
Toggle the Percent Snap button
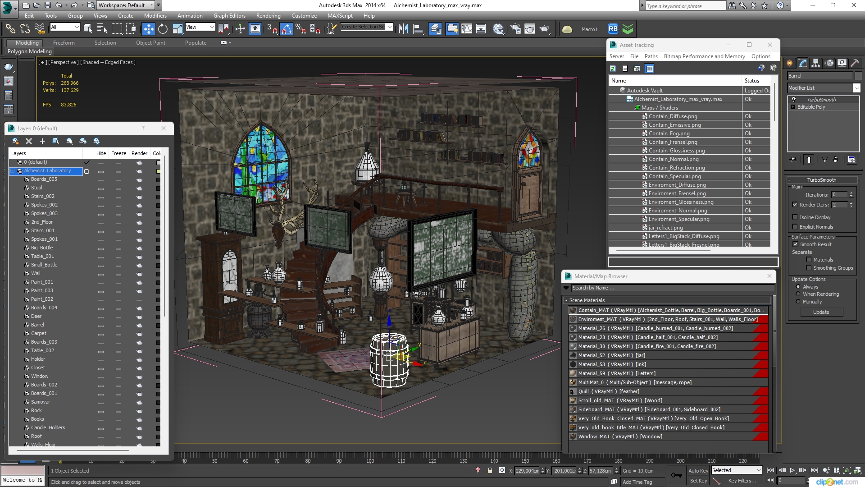click(300, 29)
